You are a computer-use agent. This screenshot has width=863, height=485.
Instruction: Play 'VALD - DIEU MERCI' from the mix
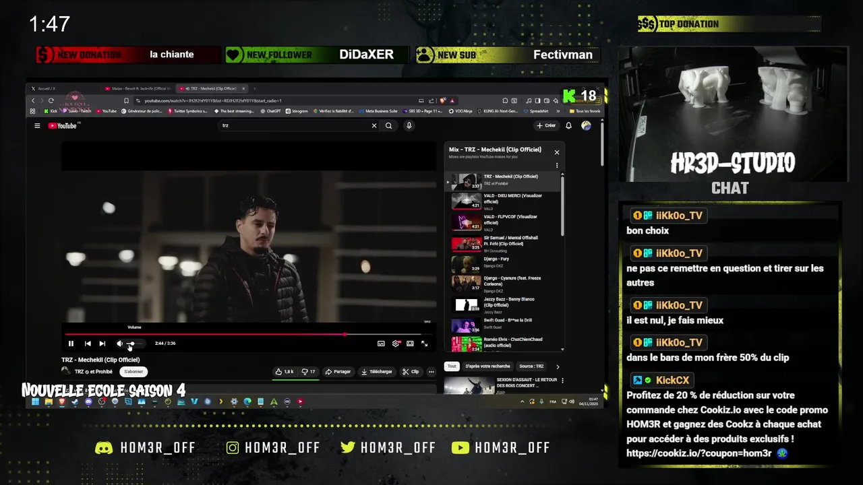click(504, 201)
